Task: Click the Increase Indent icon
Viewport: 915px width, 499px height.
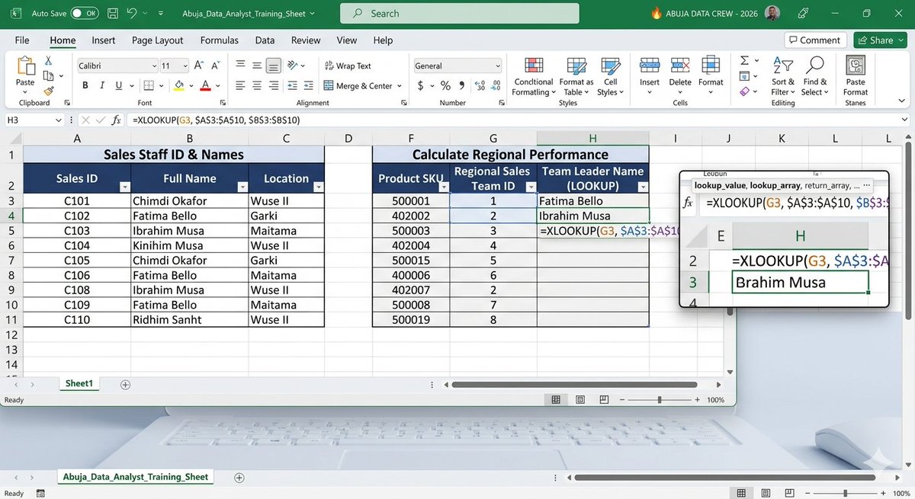Action: point(308,86)
